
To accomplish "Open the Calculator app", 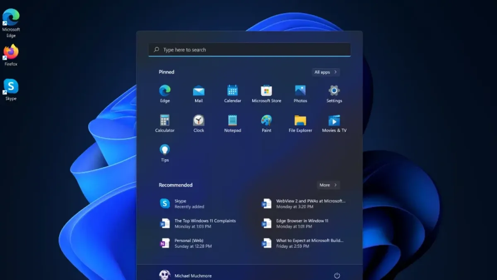I will tap(165, 124).
